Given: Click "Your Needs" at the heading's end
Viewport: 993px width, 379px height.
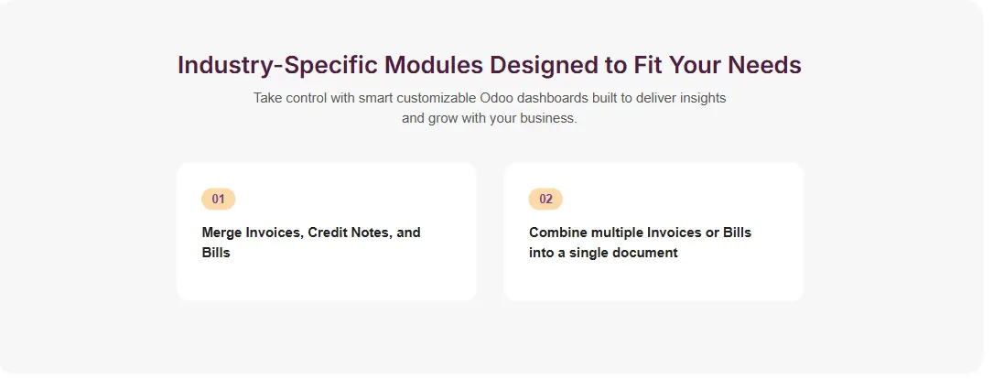Looking at the screenshot, I should click(749, 66).
